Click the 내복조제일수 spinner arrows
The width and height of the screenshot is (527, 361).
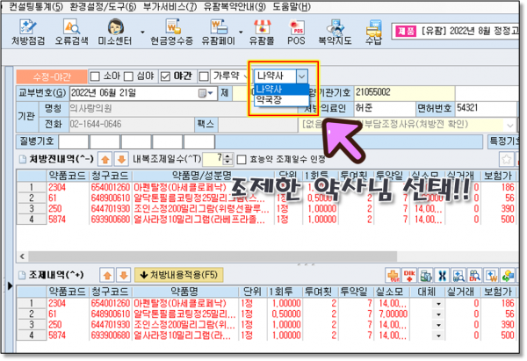228,159
